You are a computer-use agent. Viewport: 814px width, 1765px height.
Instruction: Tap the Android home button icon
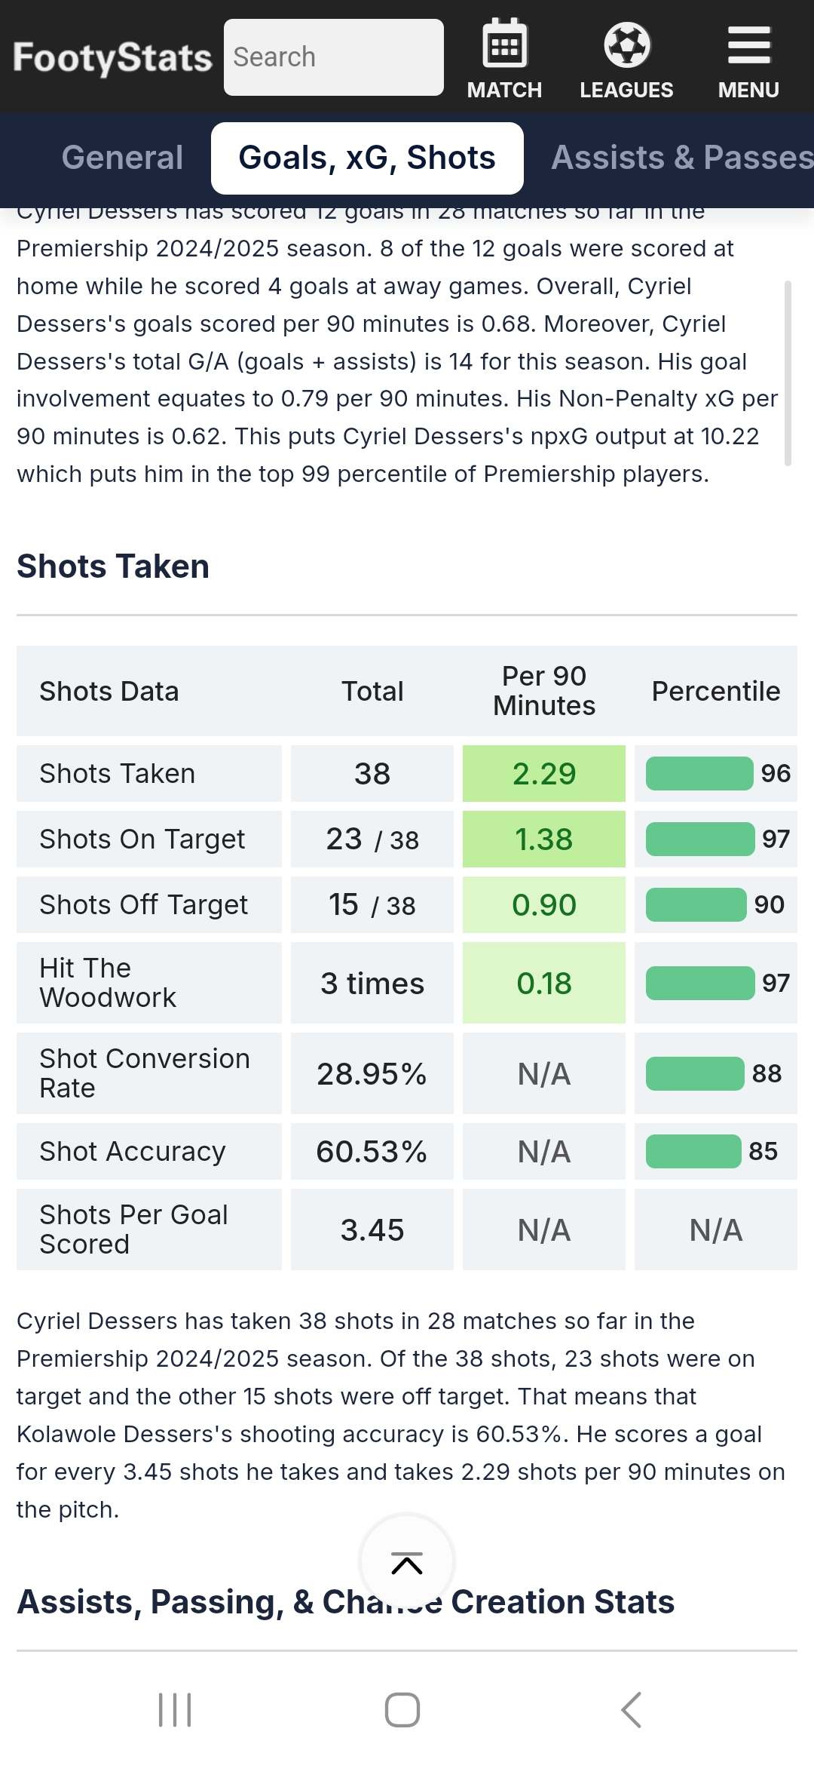tap(402, 1709)
